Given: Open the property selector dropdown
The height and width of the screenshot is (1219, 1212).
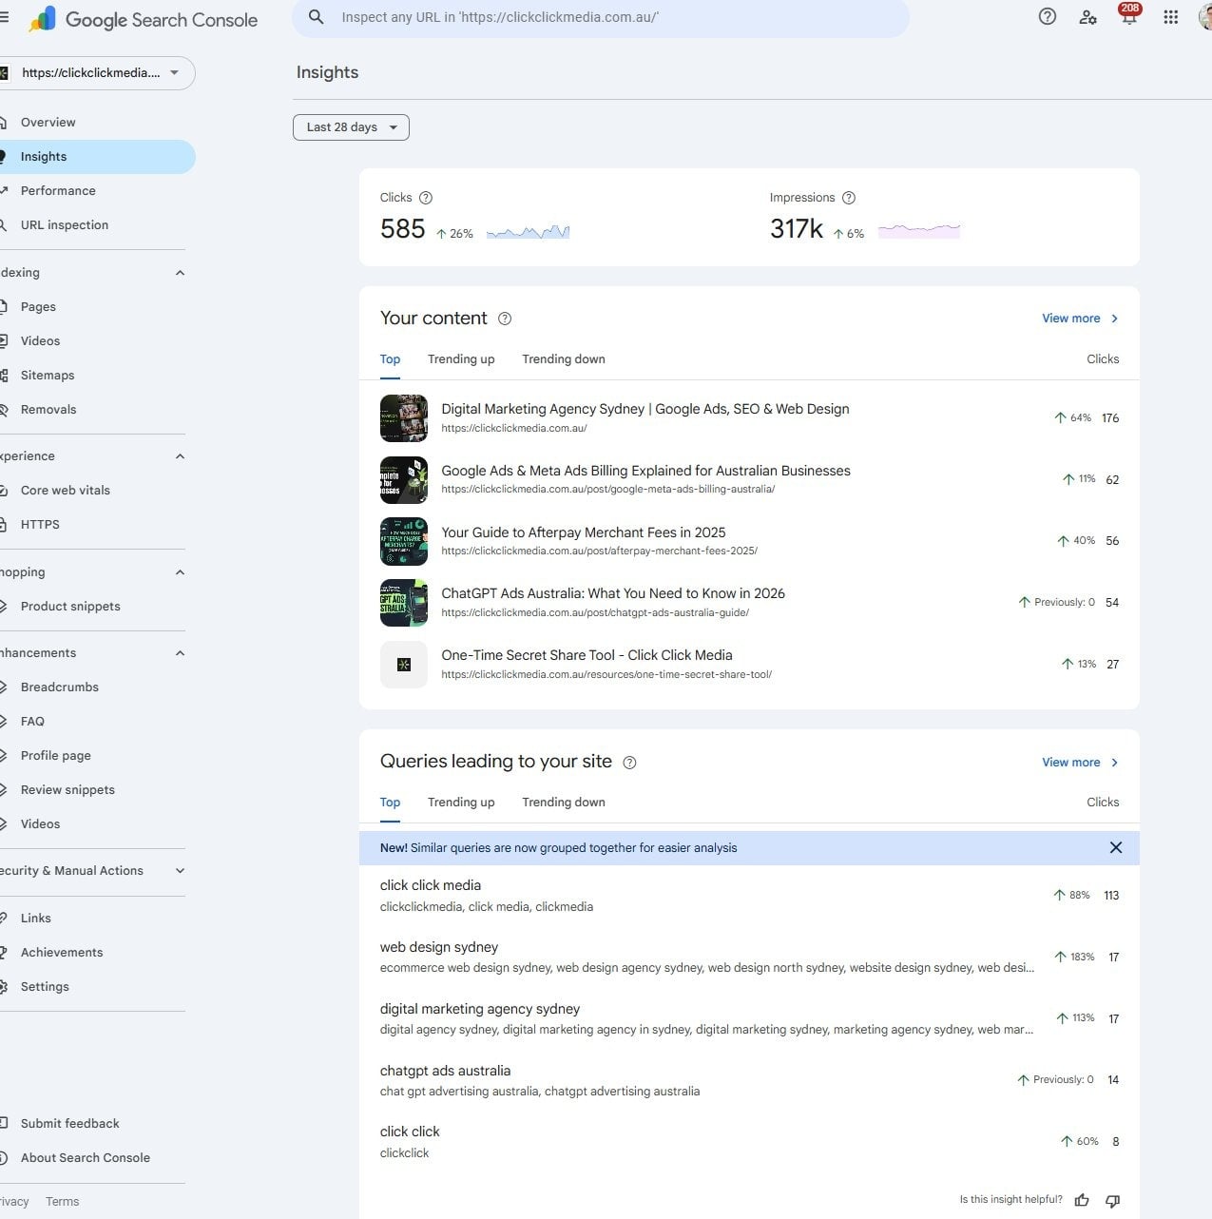Looking at the screenshot, I should click(95, 73).
